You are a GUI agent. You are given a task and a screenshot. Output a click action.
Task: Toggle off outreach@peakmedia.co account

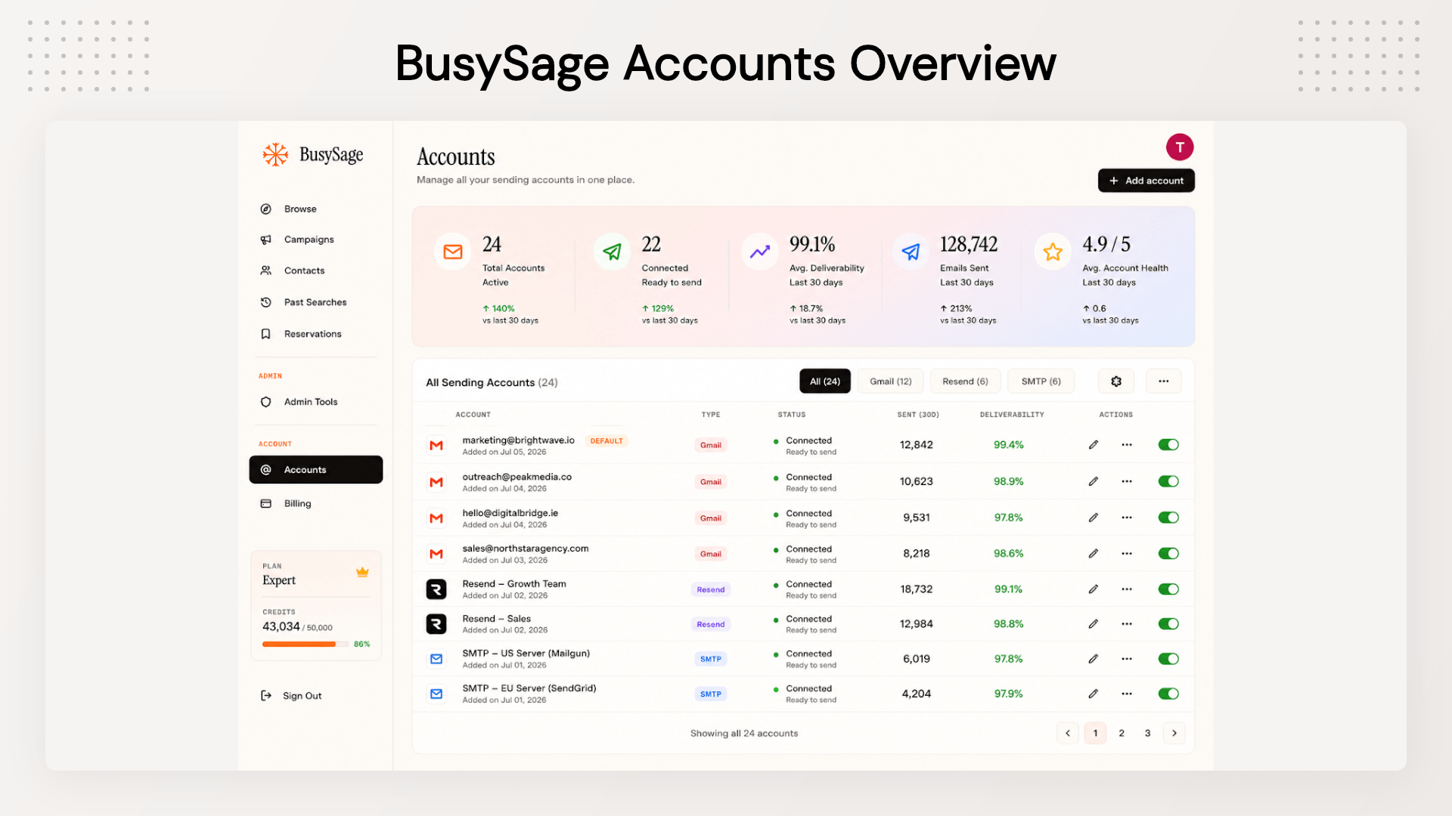[x=1168, y=481]
